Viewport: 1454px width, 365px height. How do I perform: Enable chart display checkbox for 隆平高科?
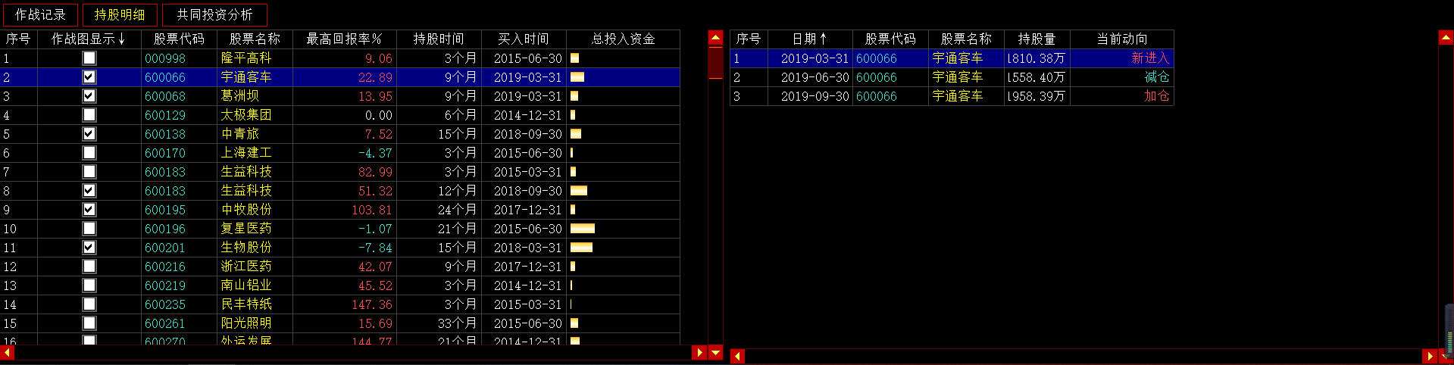(x=89, y=58)
